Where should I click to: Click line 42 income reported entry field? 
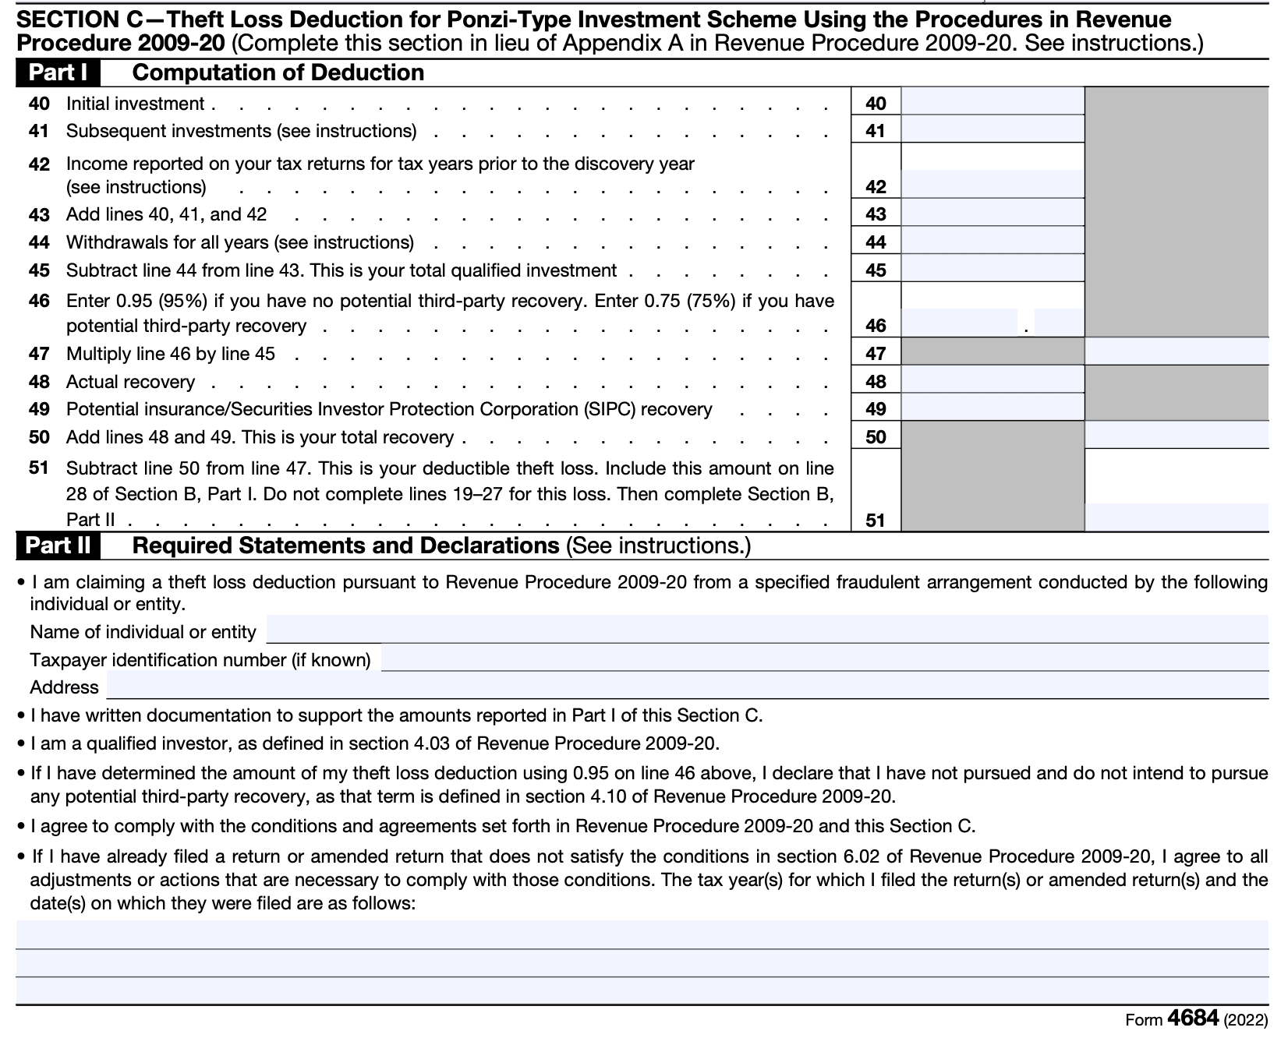click(x=992, y=185)
